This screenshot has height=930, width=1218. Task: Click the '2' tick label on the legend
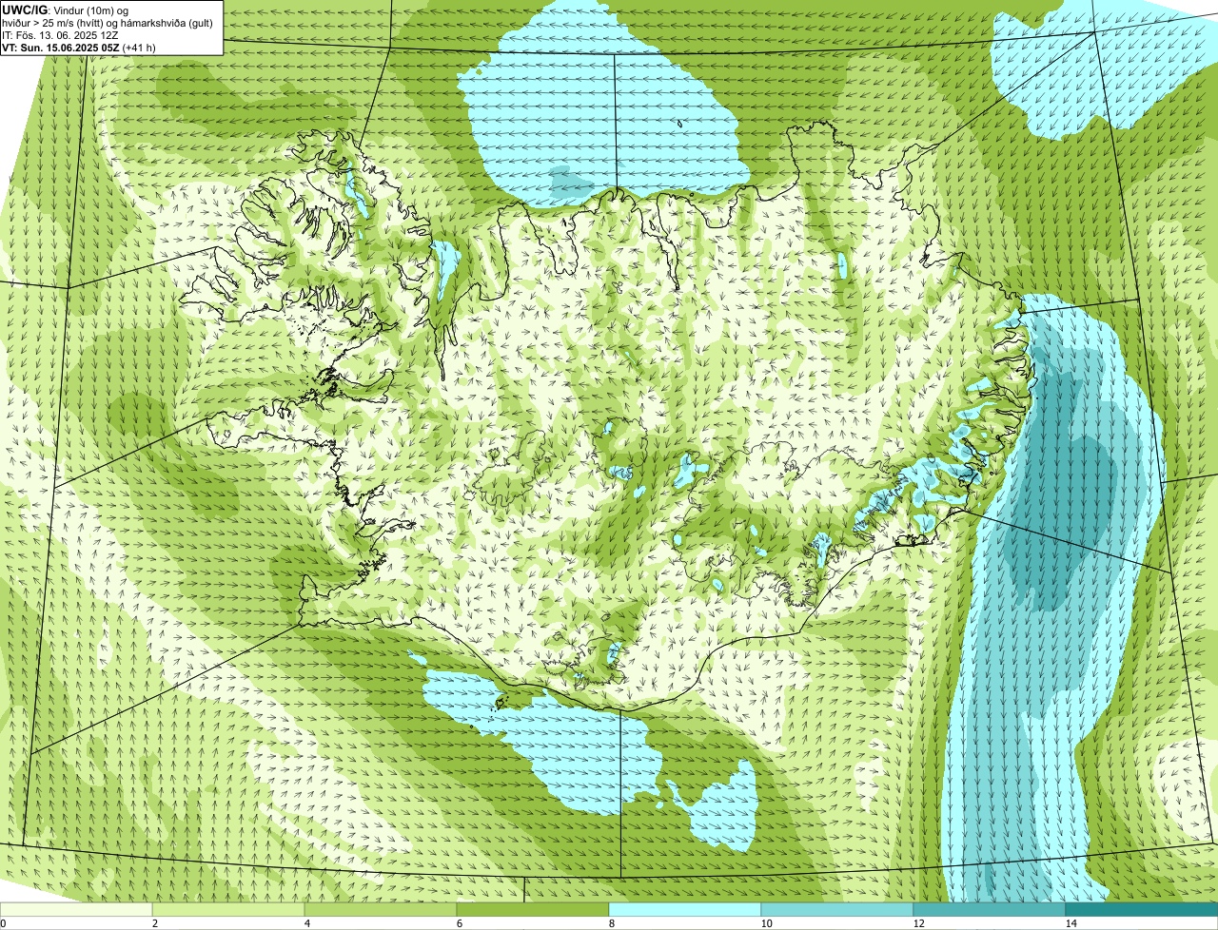[154, 923]
